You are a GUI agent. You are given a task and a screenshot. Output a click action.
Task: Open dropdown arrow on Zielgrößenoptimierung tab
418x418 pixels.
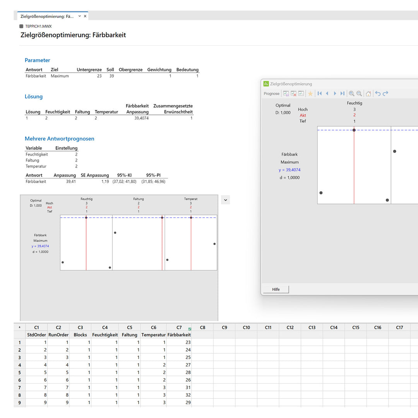(x=80, y=16)
